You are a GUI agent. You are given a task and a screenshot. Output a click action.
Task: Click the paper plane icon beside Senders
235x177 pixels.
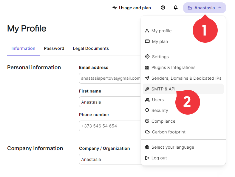coord(147,78)
